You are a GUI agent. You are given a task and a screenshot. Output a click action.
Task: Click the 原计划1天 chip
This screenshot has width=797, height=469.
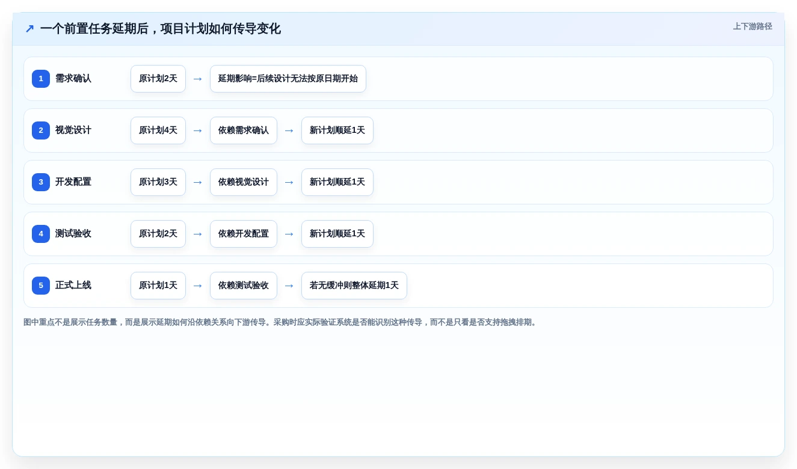point(158,286)
